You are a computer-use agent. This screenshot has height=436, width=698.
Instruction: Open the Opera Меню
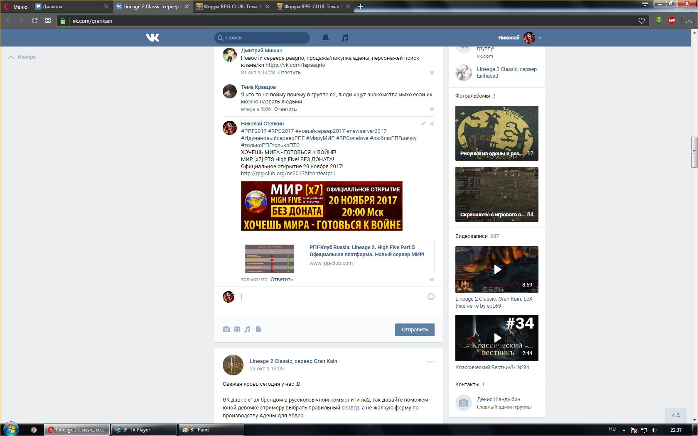pos(16,7)
